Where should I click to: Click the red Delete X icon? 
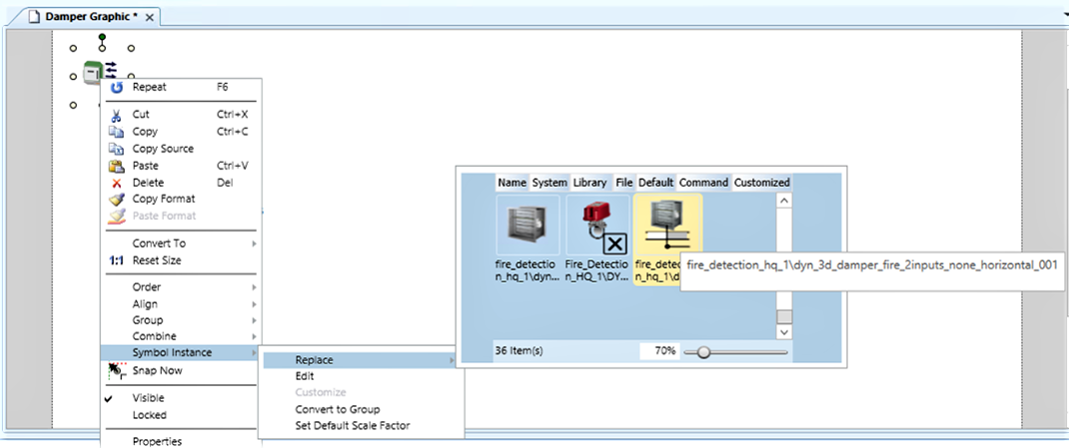[116, 183]
